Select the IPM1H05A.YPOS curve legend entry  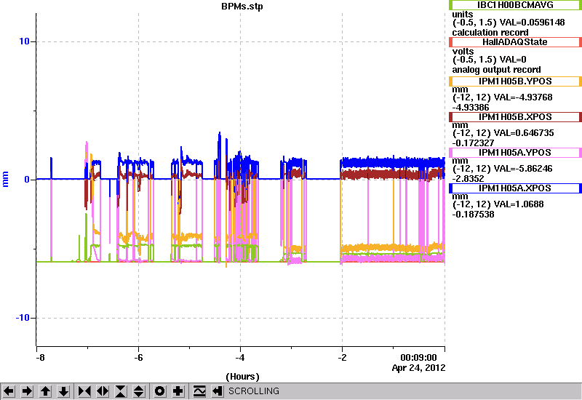(515, 153)
